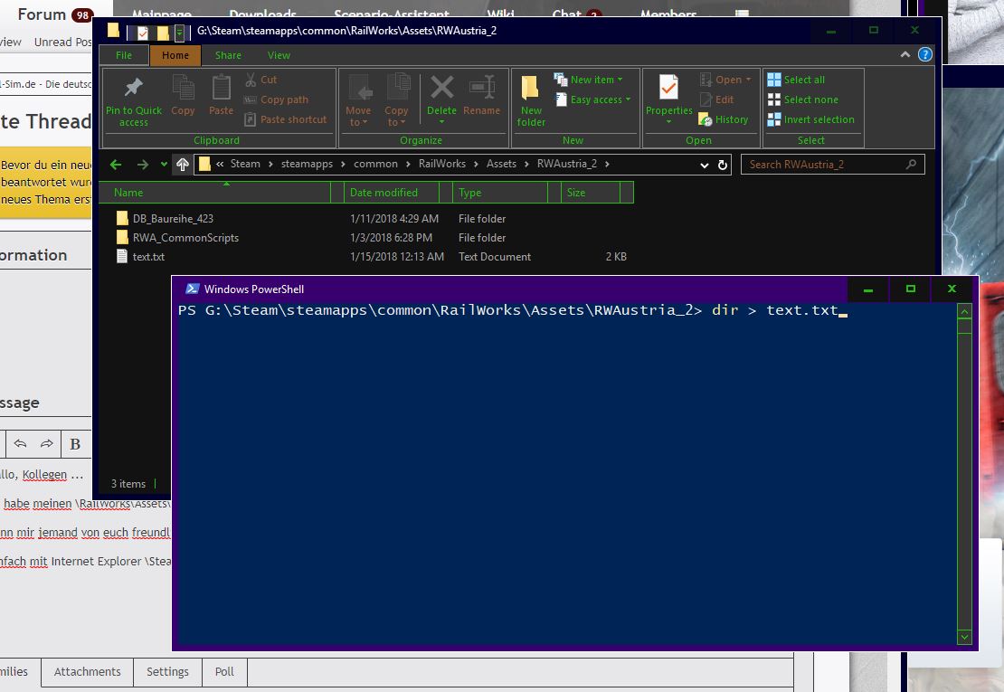Screen dimensions: 1004x692
Task: Click the Properties checkmark icon
Action: 668,88
